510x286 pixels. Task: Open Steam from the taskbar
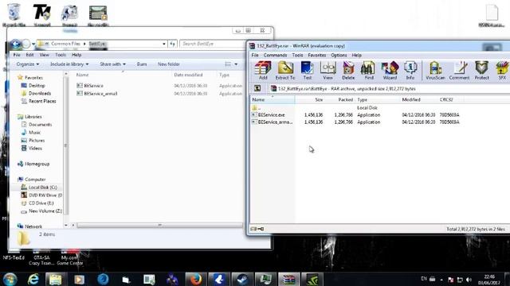pyautogui.click(x=242, y=279)
